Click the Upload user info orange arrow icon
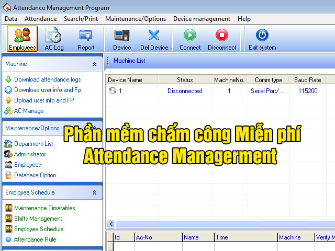Image resolution: width=335 pixels, height=251 pixels. (8, 100)
